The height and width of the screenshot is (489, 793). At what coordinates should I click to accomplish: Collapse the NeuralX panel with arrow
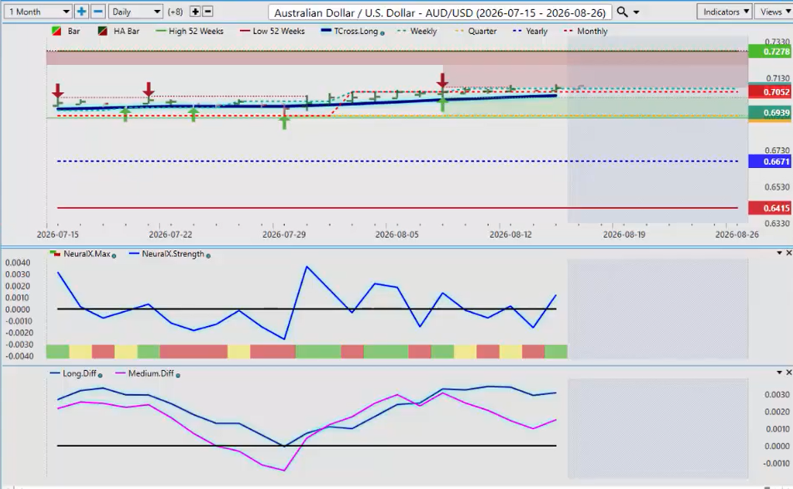[x=780, y=253]
